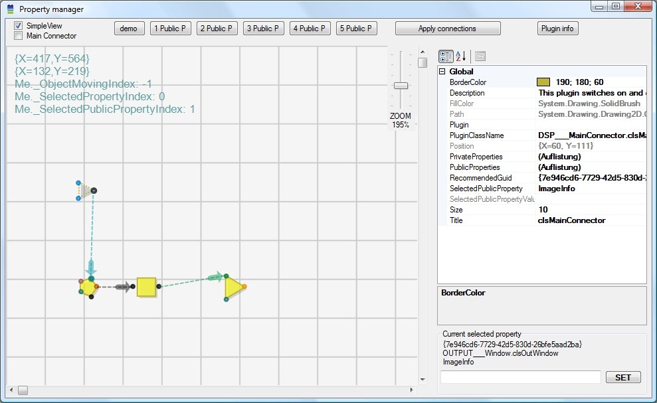Click the Property manager window title icon

[x=11, y=9]
